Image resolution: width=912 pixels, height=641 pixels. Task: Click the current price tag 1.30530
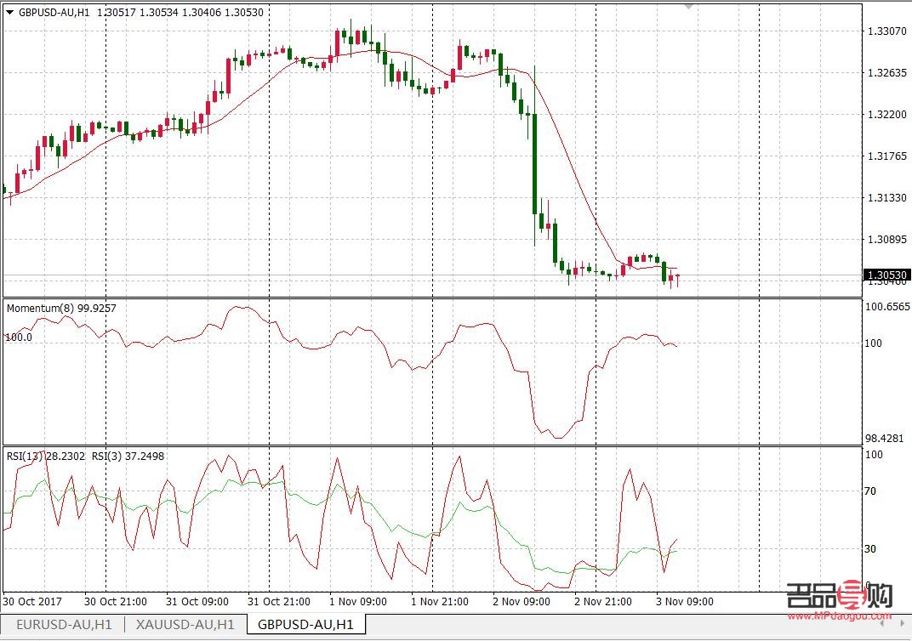pyautogui.click(x=887, y=275)
